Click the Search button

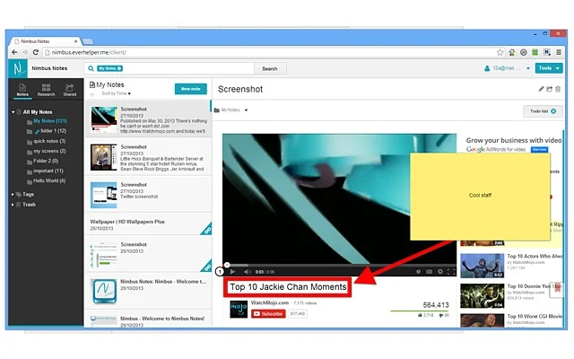click(270, 68)
